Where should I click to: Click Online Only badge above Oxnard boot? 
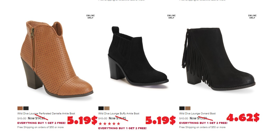tap(252, 17)
